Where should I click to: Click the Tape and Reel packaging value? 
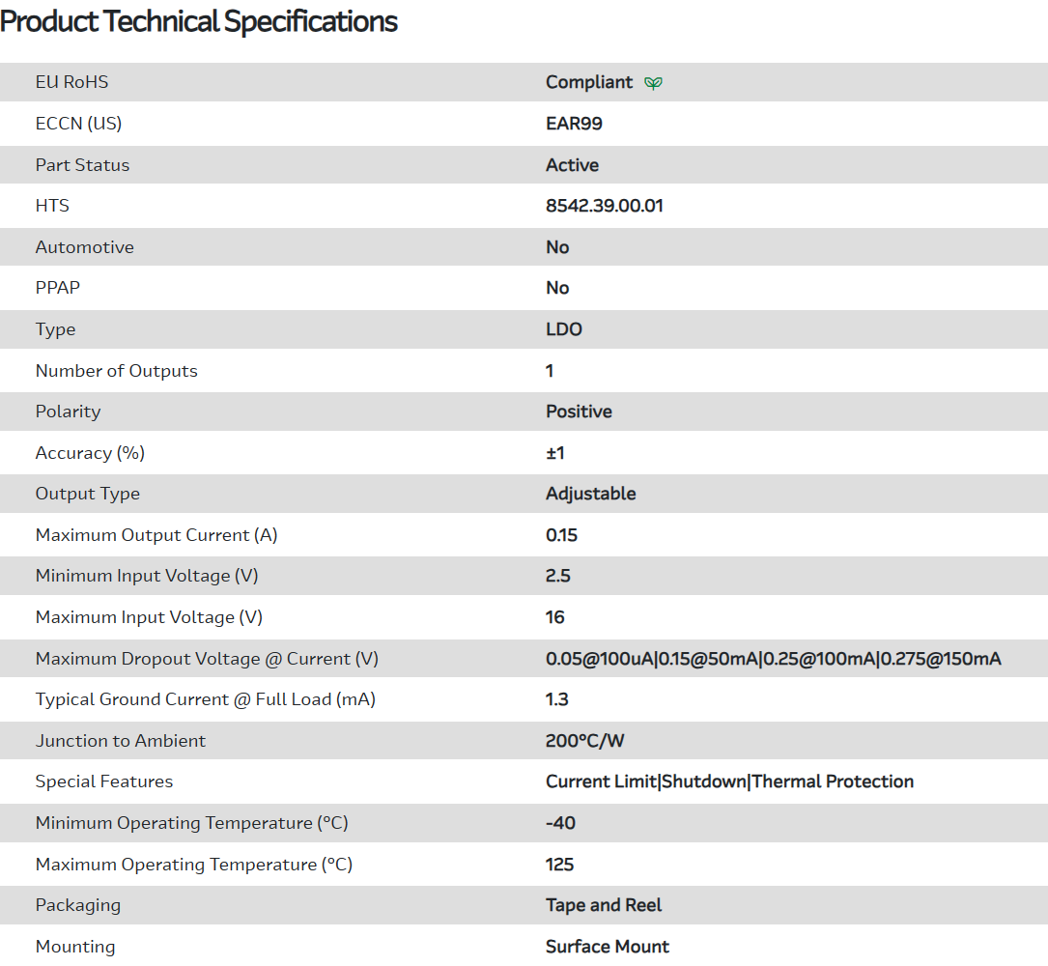pyautogui.click(x=604, y=905)
